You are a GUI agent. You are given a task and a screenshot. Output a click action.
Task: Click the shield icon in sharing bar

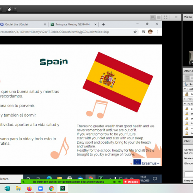120,182
